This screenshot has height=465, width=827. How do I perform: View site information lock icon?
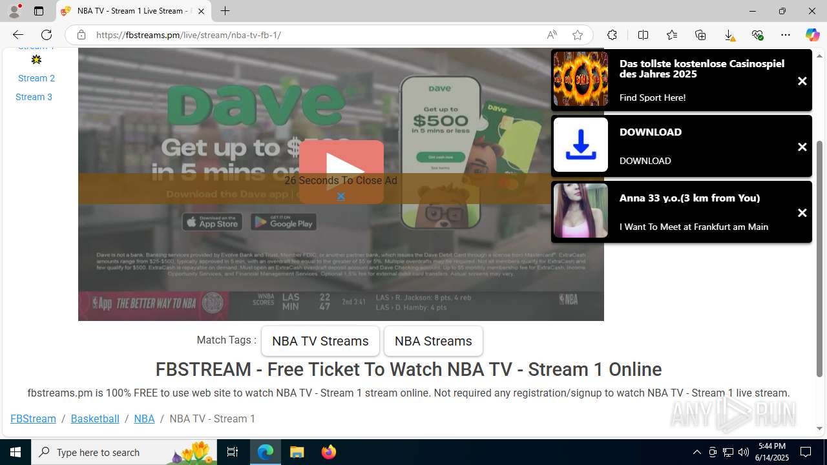81,35
